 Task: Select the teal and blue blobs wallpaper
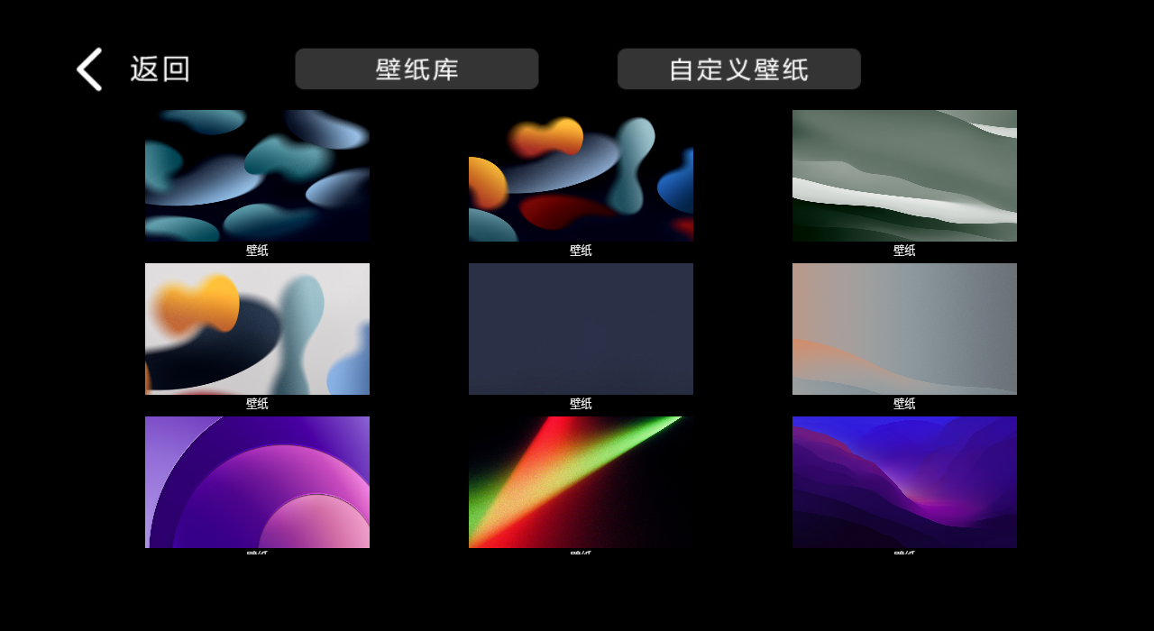coord(257,176)
